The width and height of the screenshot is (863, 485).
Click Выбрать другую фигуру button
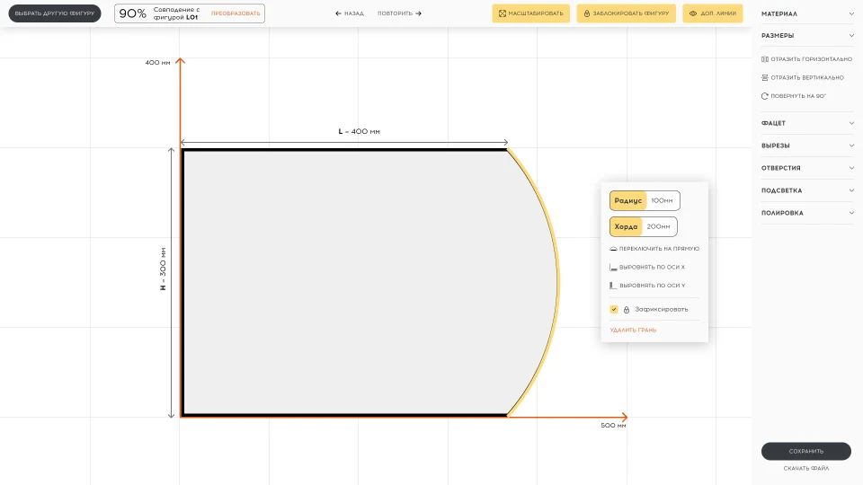point(55,13)
